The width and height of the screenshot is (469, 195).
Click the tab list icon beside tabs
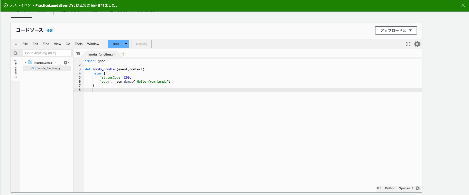click(78, 54)
